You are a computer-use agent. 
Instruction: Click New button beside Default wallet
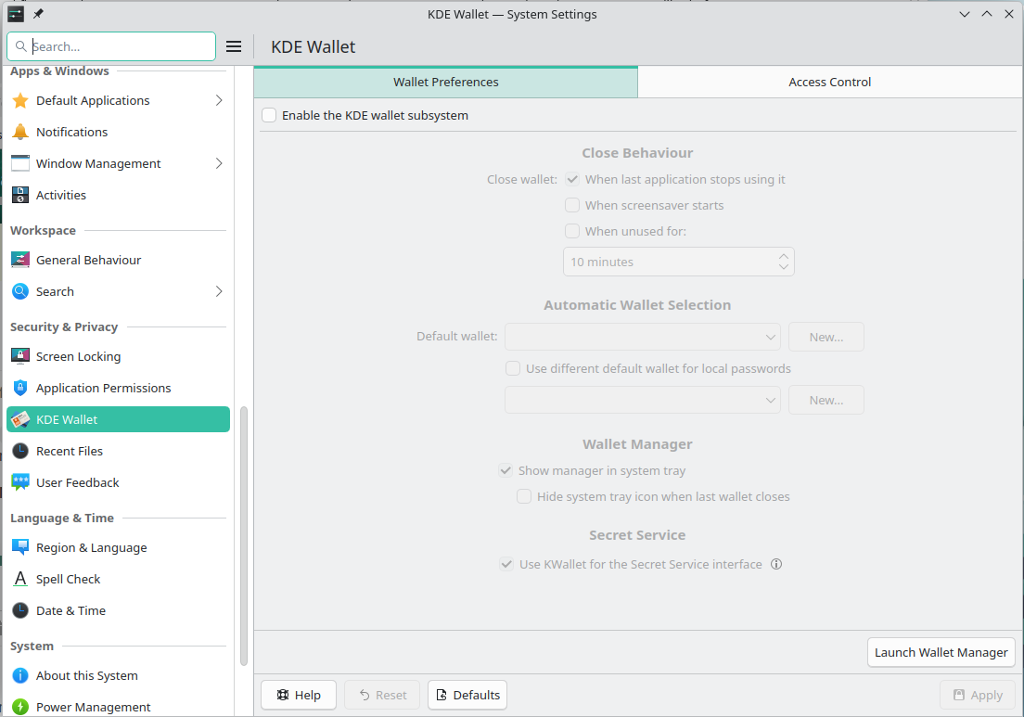[x=826, y=337]
